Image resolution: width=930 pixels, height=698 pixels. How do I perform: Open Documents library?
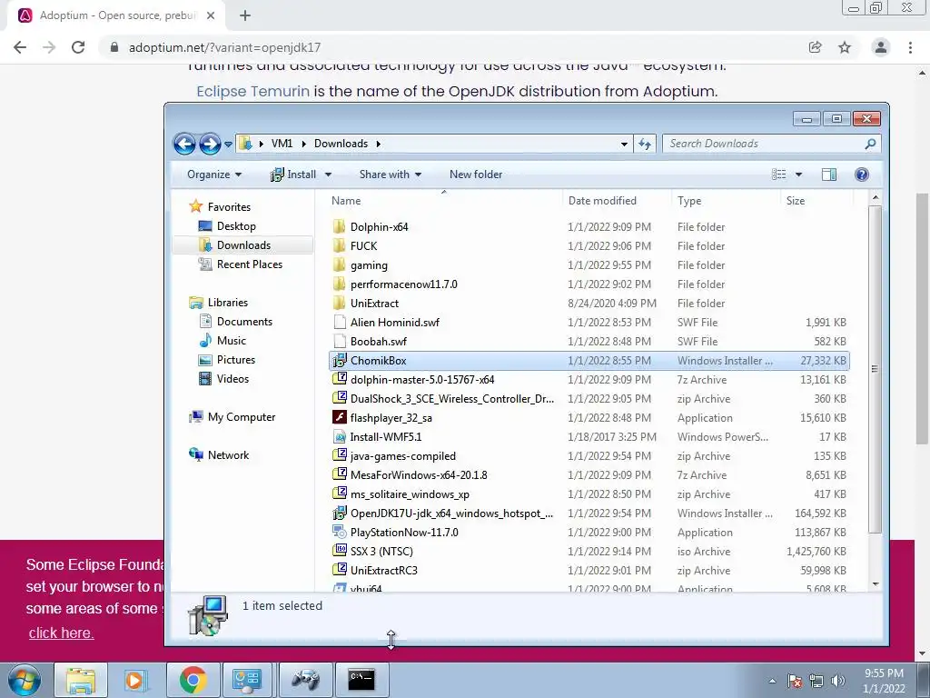(x=244, y=322)
